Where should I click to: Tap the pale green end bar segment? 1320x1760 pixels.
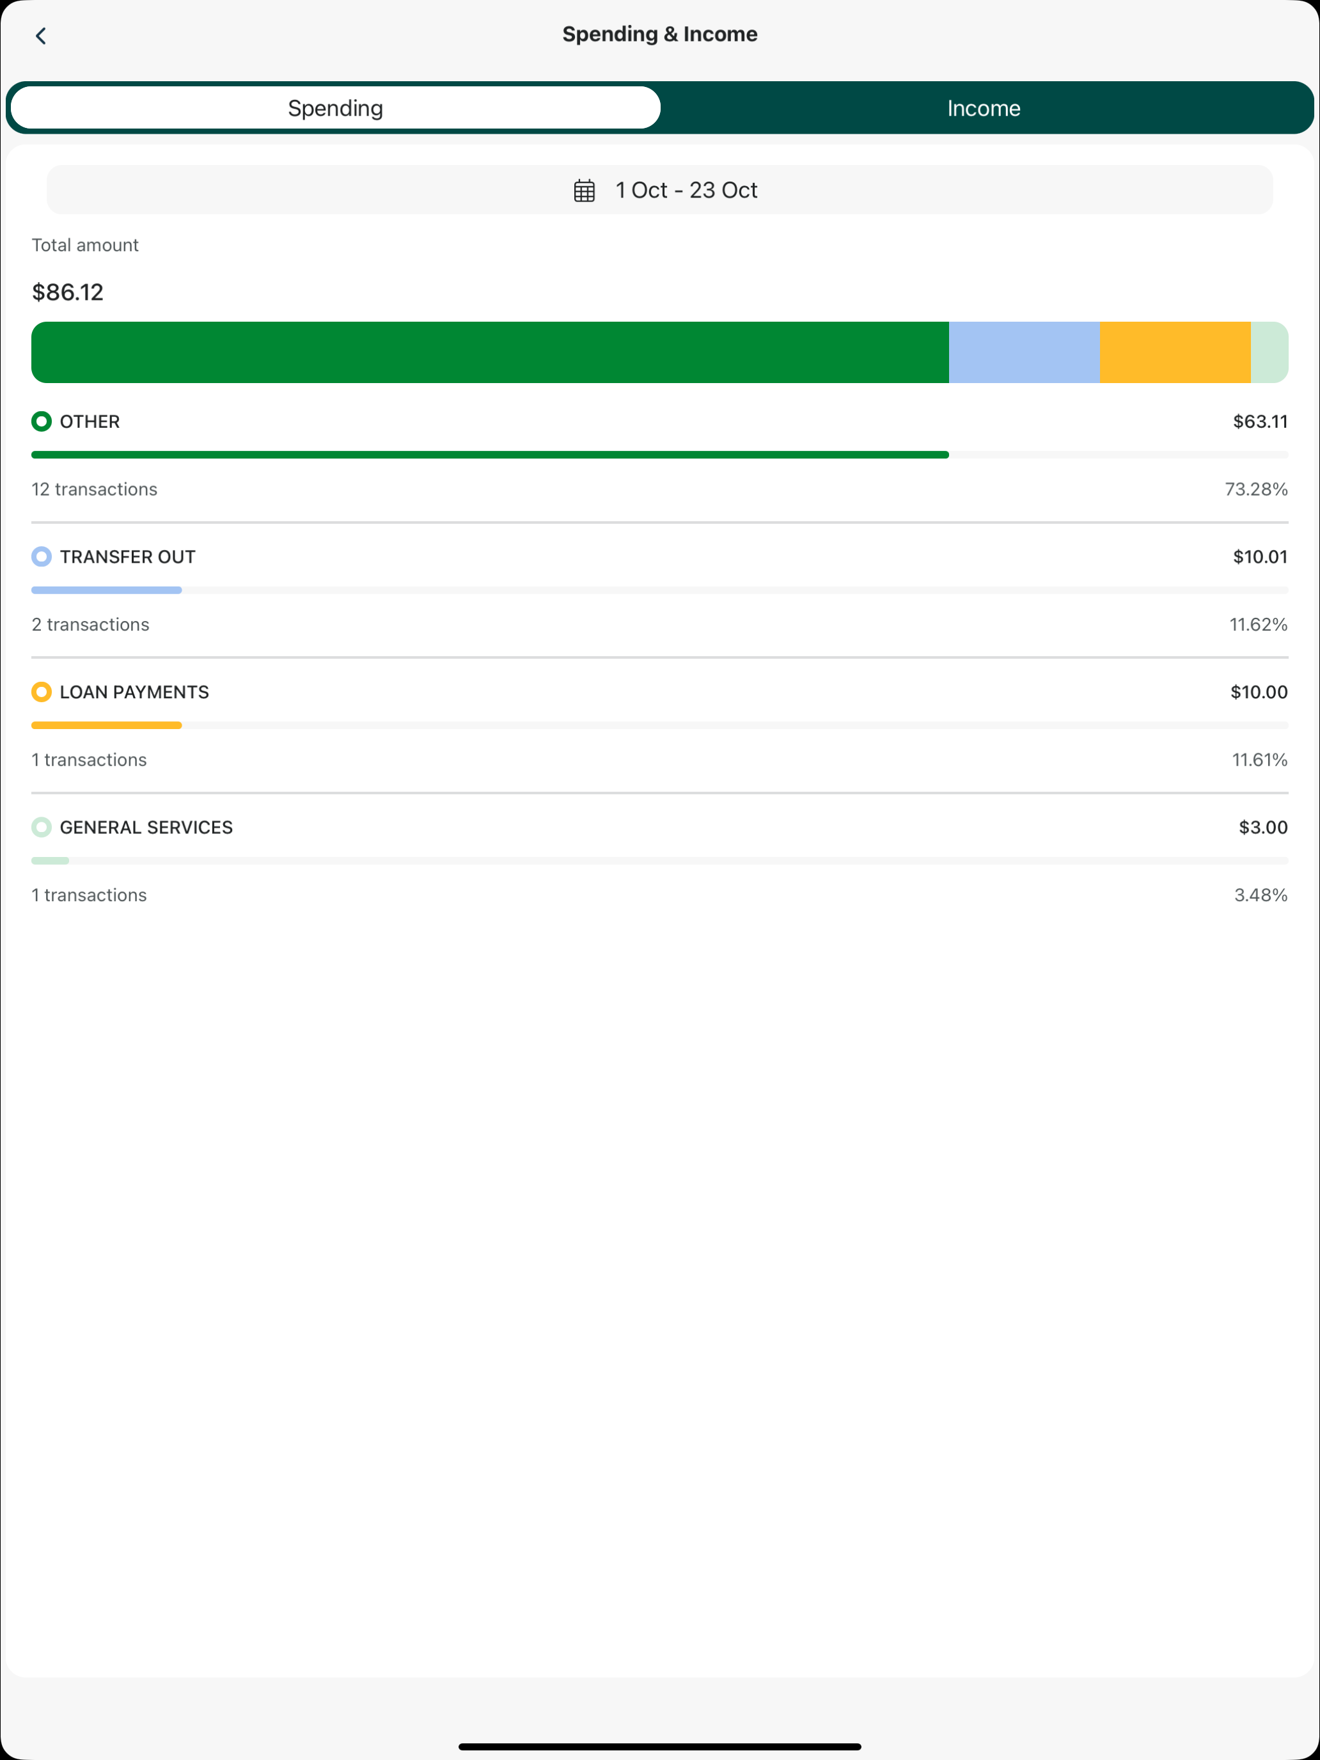pos(1270,352)
